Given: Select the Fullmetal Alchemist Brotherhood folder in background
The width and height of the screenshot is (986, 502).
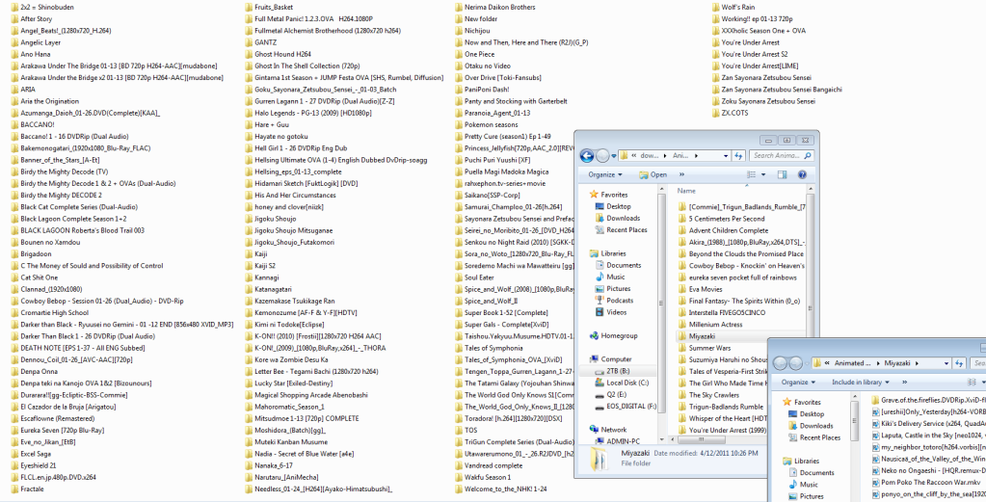Looking at the screenshot, I should (323, 30).
